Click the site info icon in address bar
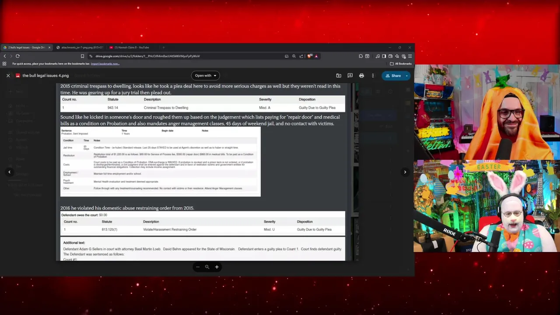The width and height of the screenshot is (560, 315). point(91,56)
